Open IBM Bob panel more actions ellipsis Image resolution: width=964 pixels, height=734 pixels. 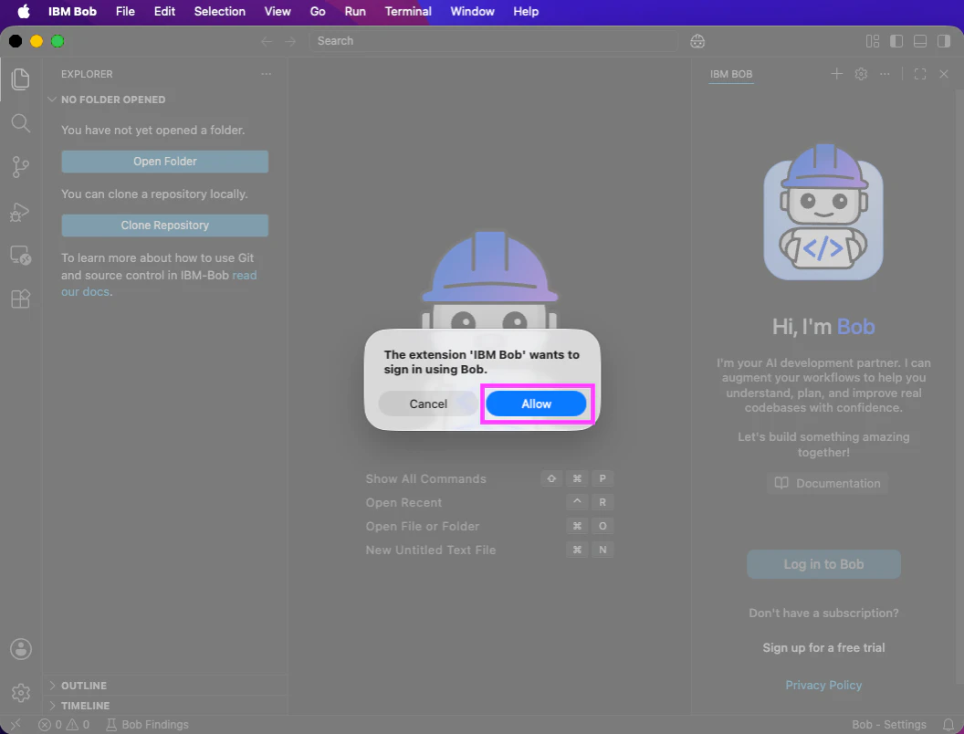885,74
